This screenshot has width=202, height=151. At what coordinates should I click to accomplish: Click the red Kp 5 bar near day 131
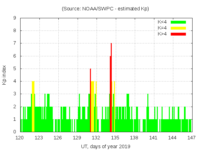point(90,101)
